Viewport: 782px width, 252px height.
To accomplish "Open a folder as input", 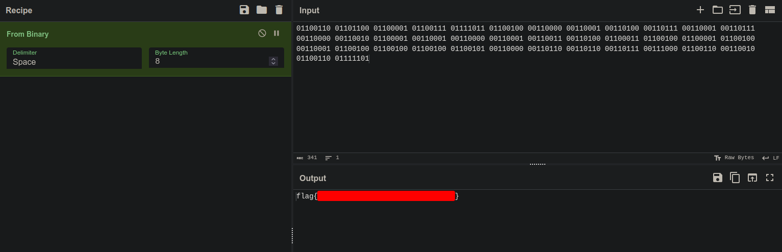I will click(x=718, y=10).
